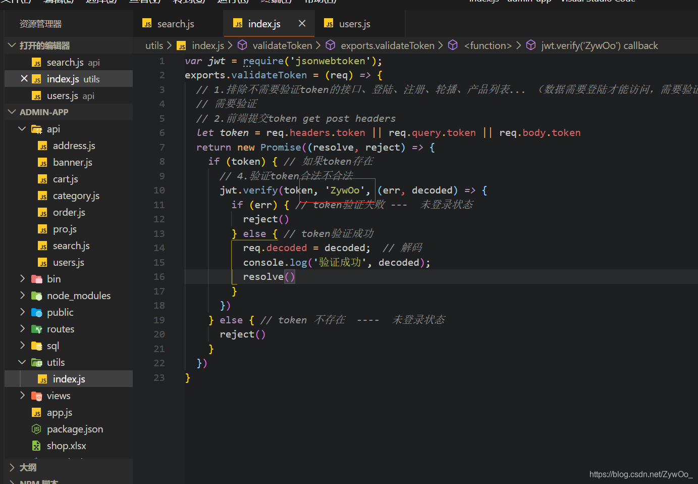Expand the node_modules folder chevron
This screenshot has height=484, width=698.
(x=22, y=296)
